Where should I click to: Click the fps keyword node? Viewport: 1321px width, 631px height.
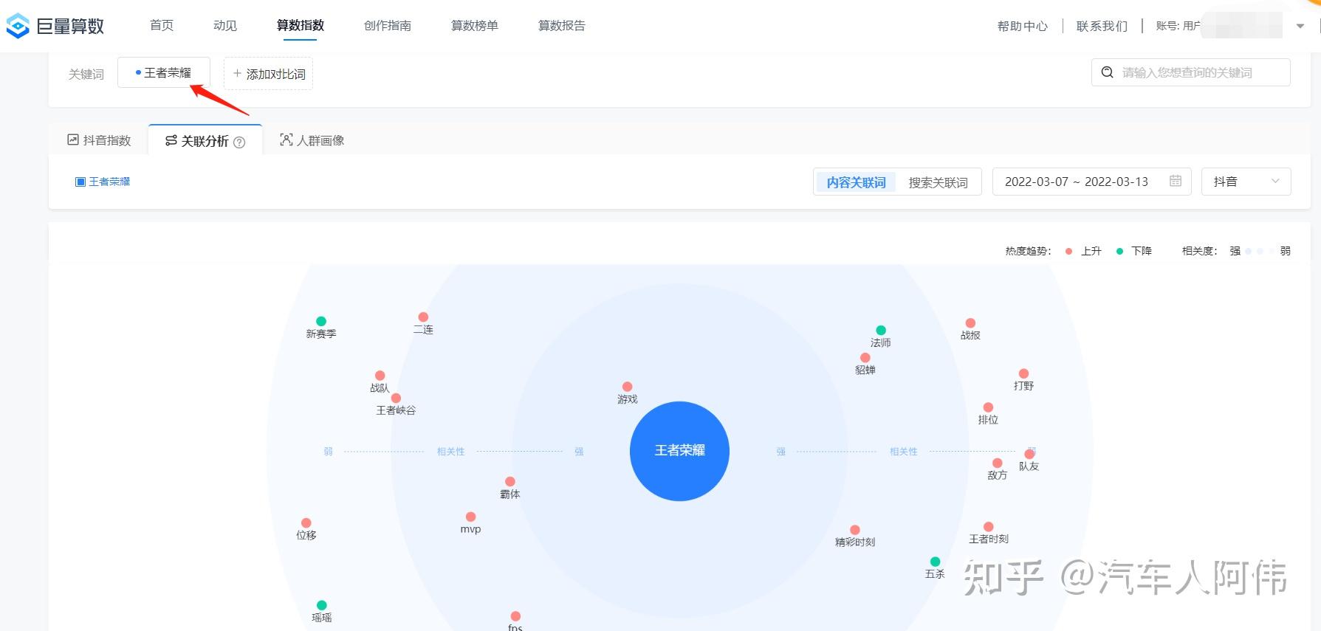coord(515,616)
